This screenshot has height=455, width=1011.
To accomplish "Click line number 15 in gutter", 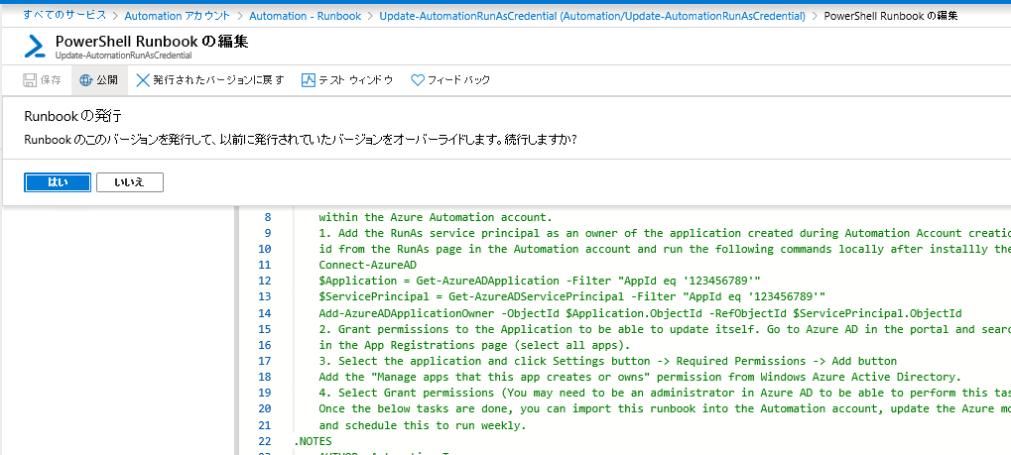I will click(264, 329).
